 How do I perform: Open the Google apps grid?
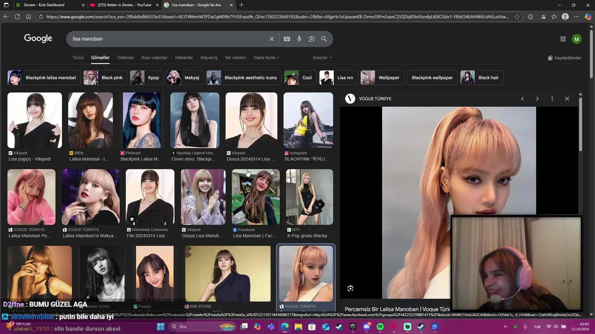[x=563, y=39]
